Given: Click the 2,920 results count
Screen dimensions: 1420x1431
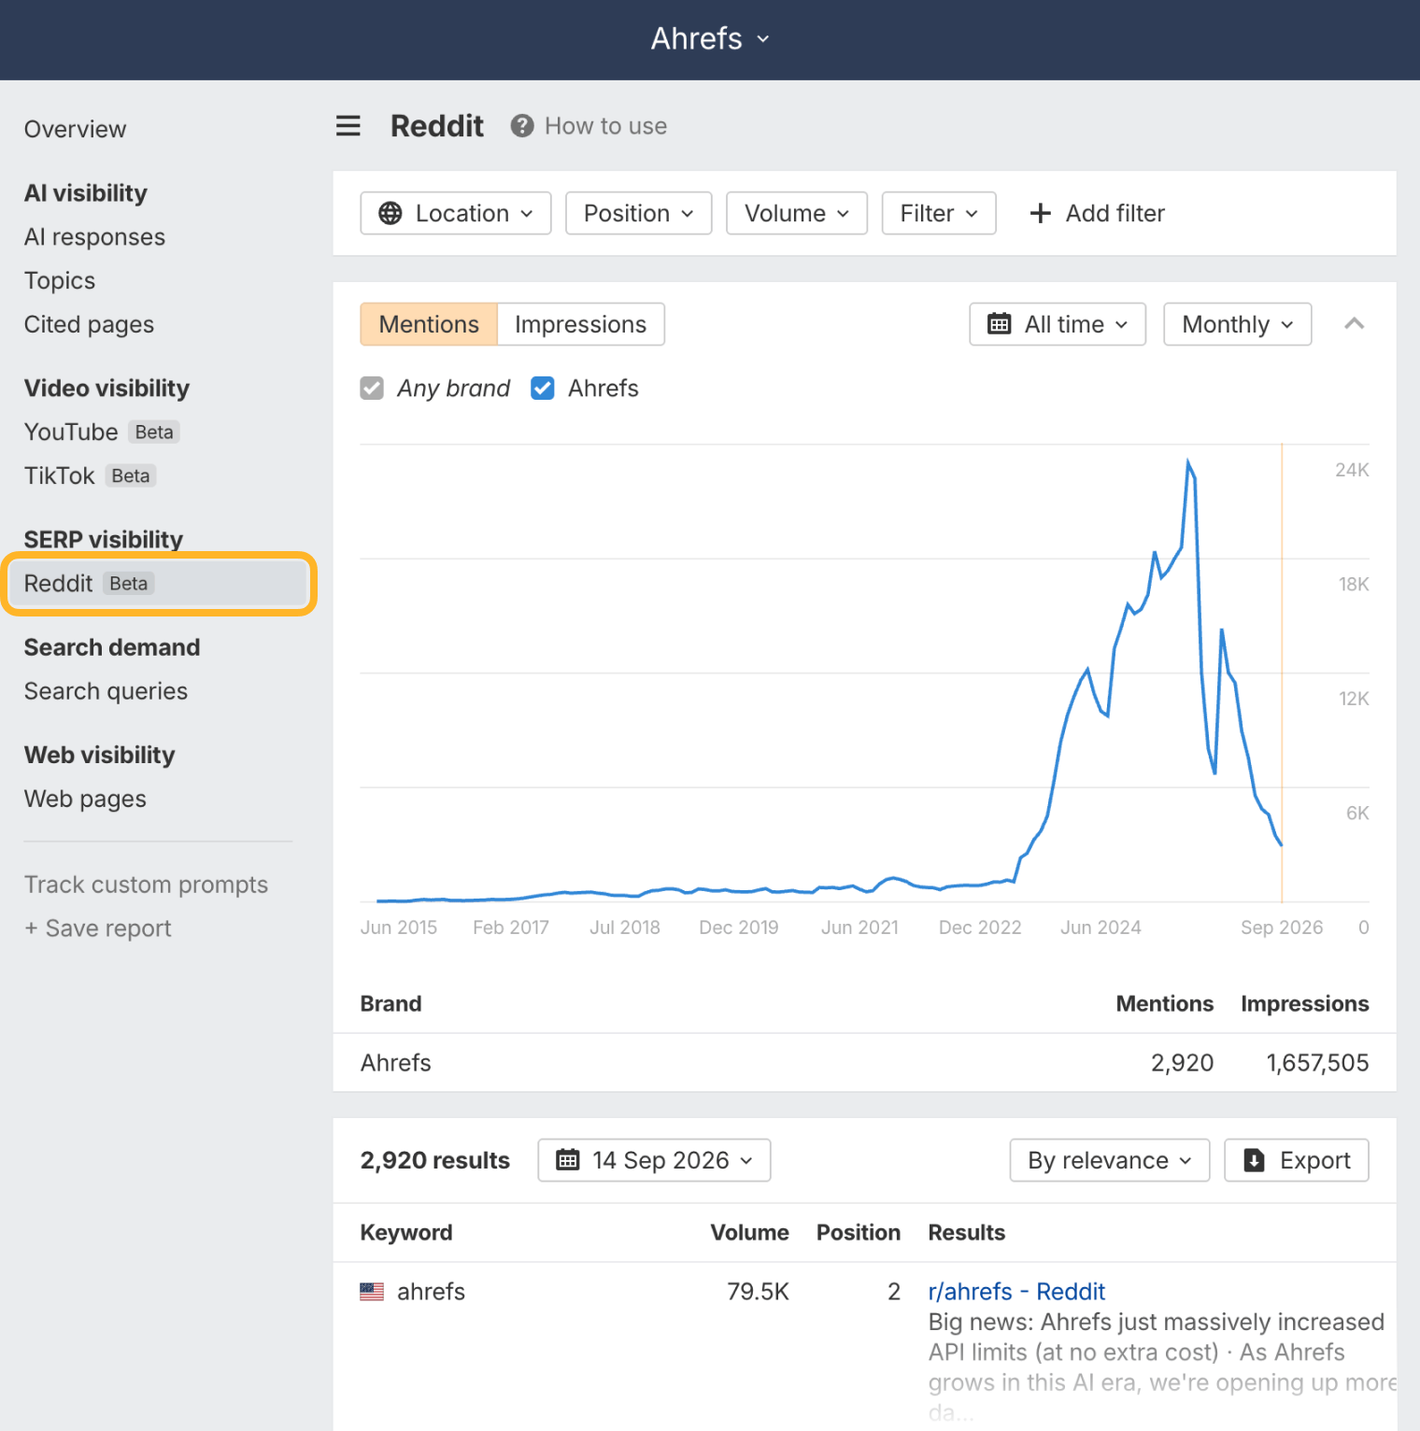Looking at the screenshot, I should (x=435, y=1160).
